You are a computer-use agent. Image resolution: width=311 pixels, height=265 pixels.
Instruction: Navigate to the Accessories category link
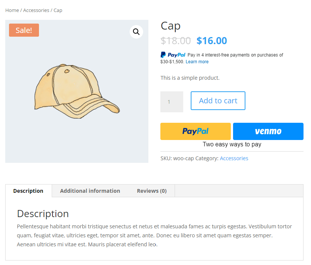pos(234,158)
